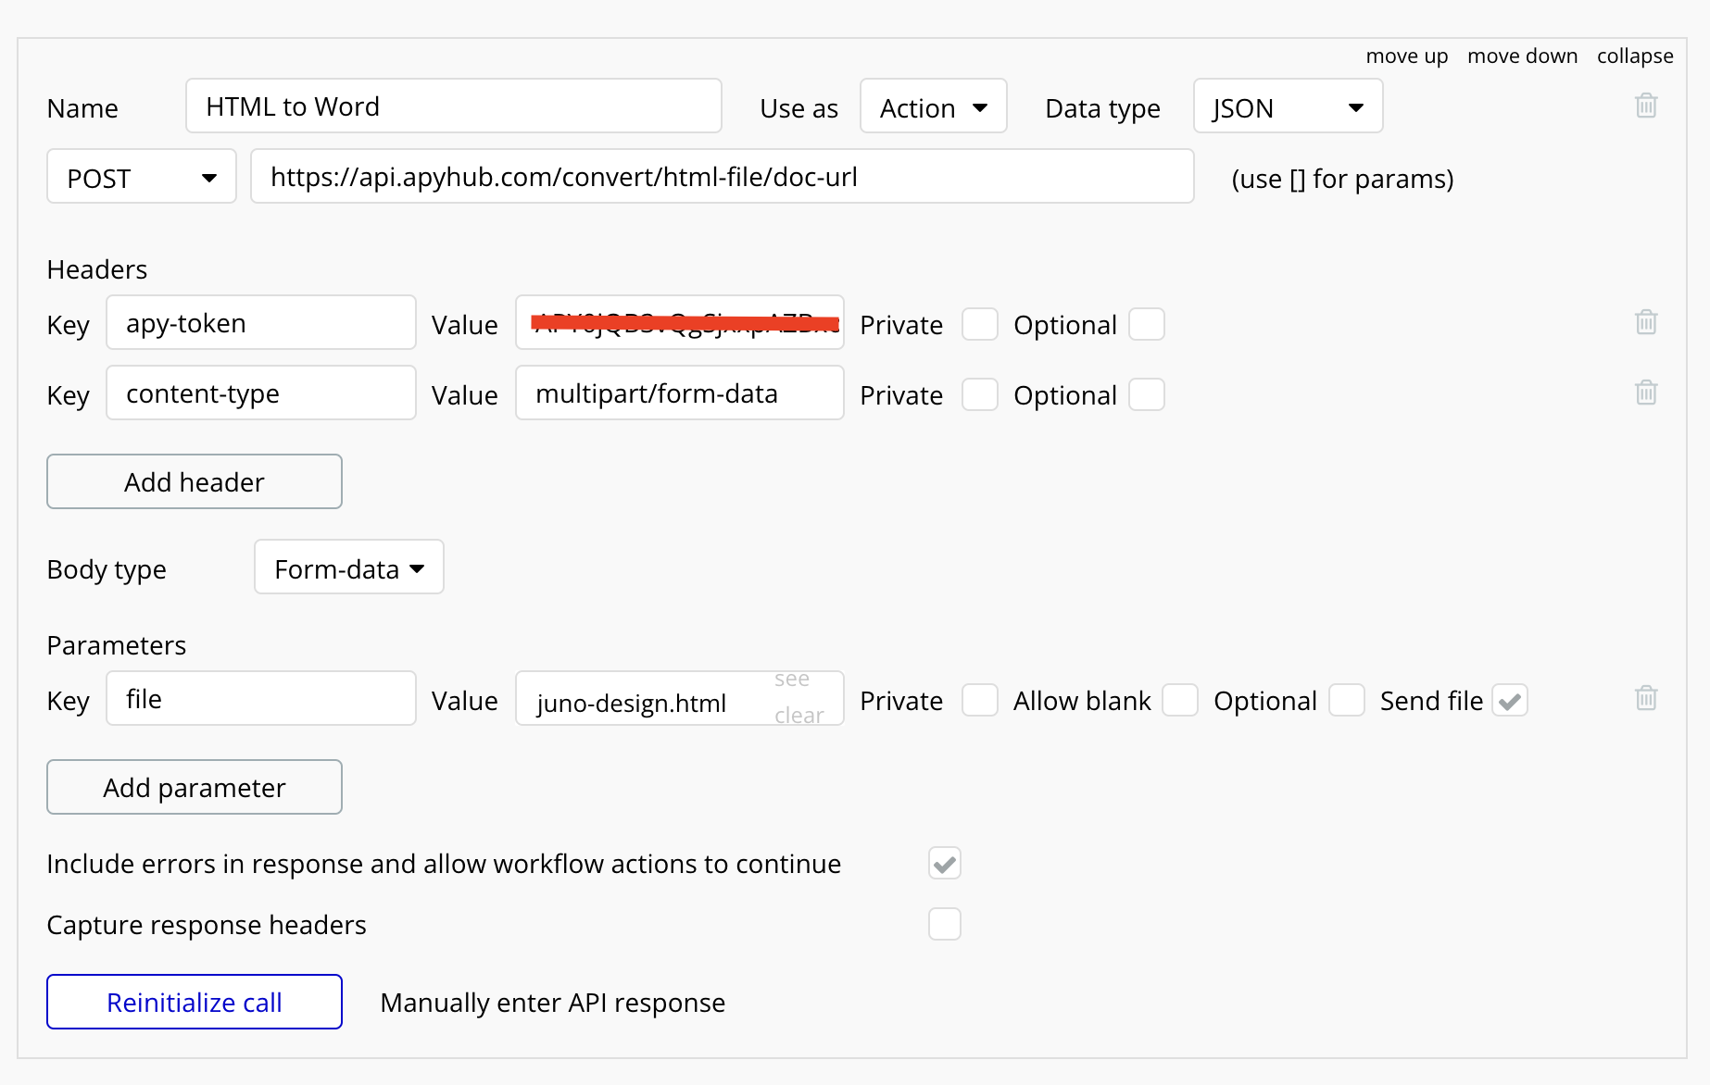Image resolution: width=1710 pixels, height=1085 pixels.
Task: Enable Allow blank for file parameter
Action: pos(1179,701)
